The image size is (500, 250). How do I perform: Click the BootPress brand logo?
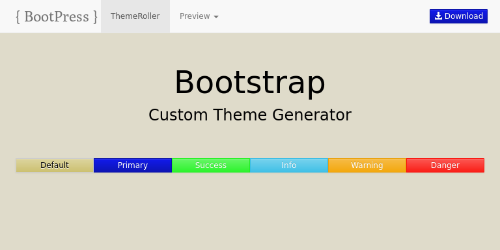57,16
